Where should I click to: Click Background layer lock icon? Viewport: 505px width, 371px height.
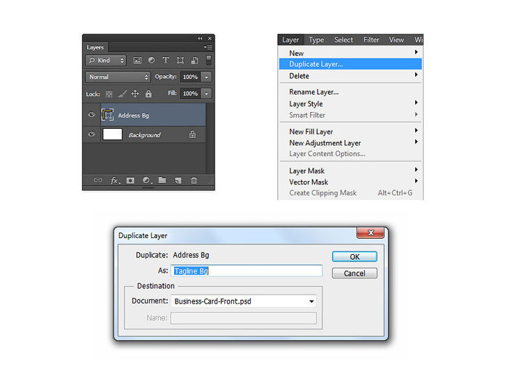click(x=192, y=134)
